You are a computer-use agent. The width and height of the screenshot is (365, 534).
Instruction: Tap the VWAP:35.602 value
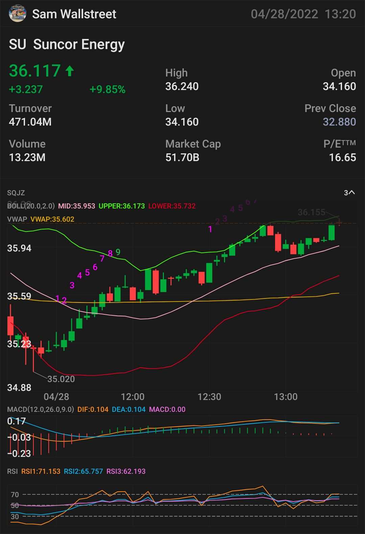(x=52, y=219)
